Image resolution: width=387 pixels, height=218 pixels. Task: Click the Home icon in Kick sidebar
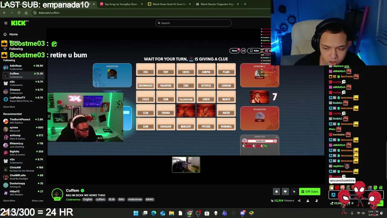(5, 34)
